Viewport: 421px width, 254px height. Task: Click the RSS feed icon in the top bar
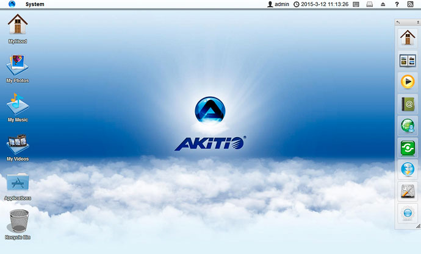(411, 4)
